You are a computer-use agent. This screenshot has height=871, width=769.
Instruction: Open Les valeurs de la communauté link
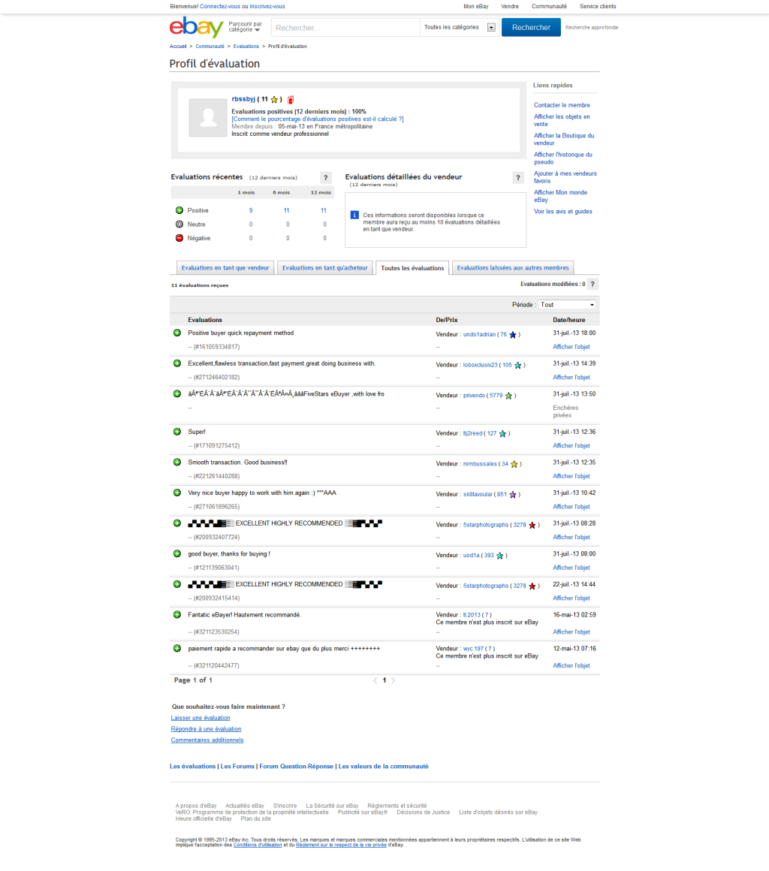(384, 767)
